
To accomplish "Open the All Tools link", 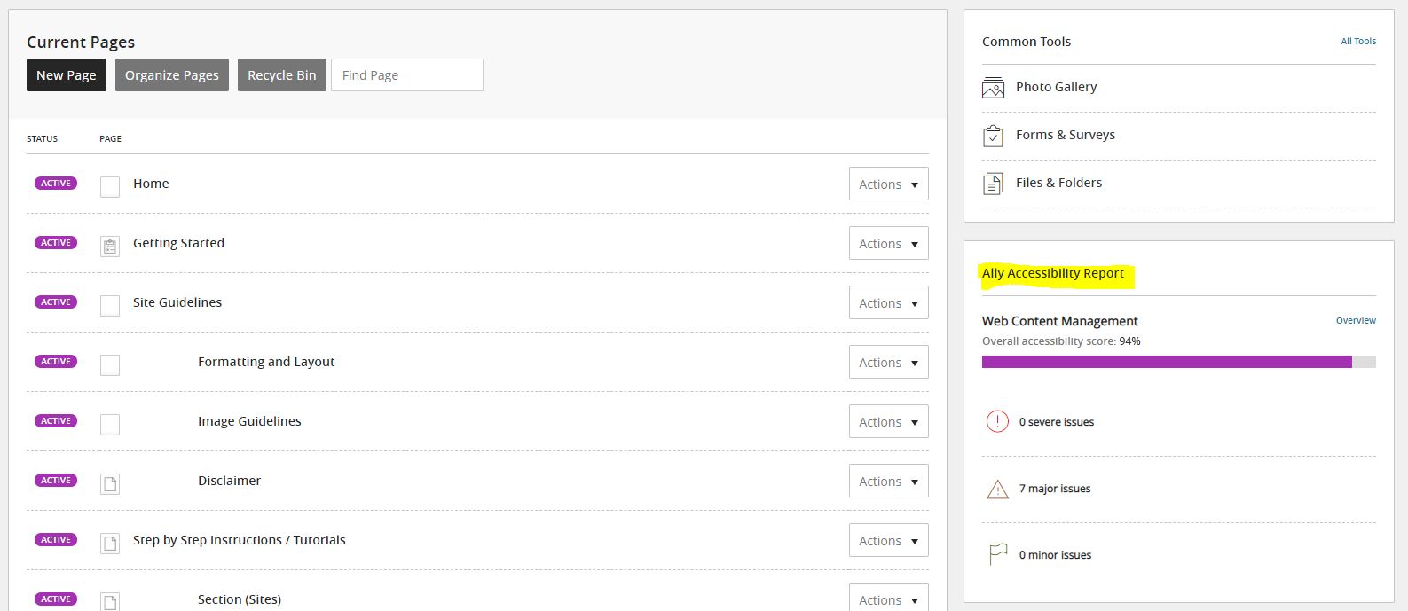I will click(x=1357, y=41).
